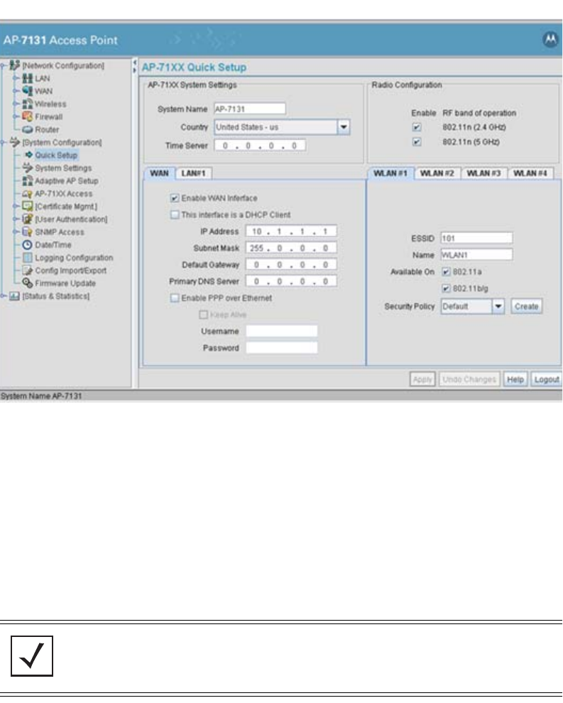Collapse the System Configuration tree node
This screenshot has width=563, height=703.
[x=3, y=143]
